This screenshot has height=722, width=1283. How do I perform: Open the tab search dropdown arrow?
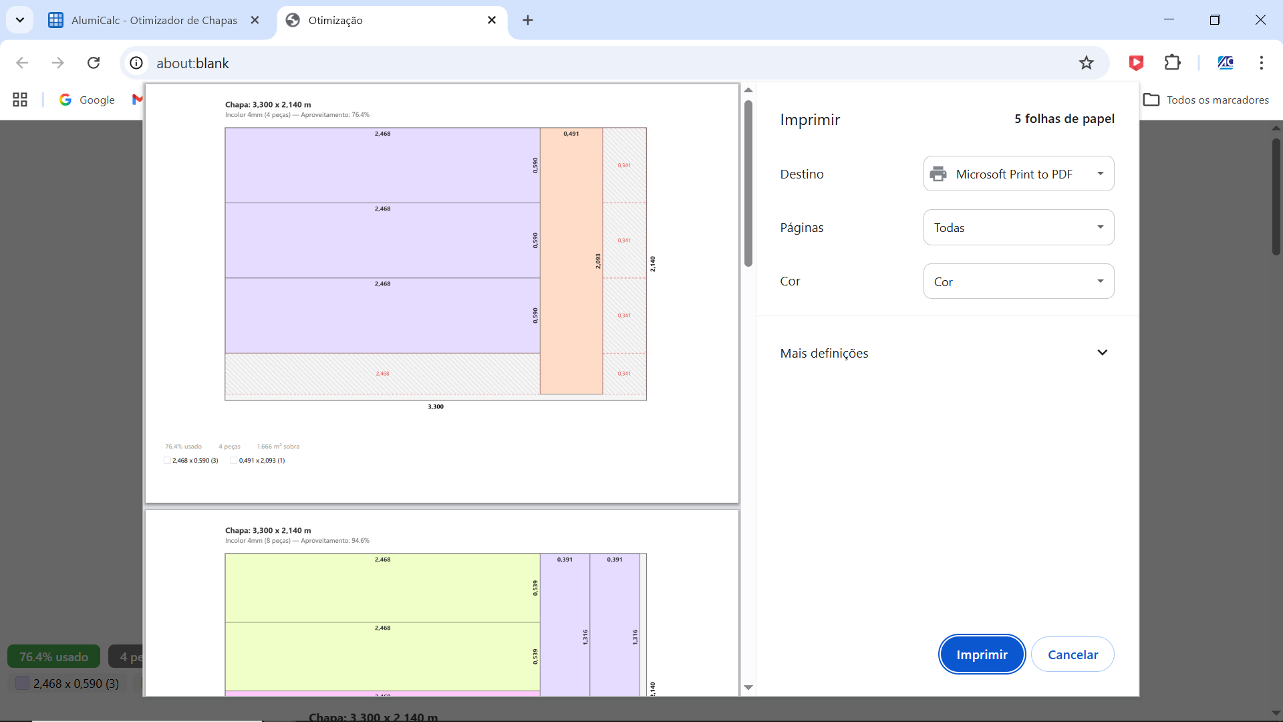click(x=20, y=20)
